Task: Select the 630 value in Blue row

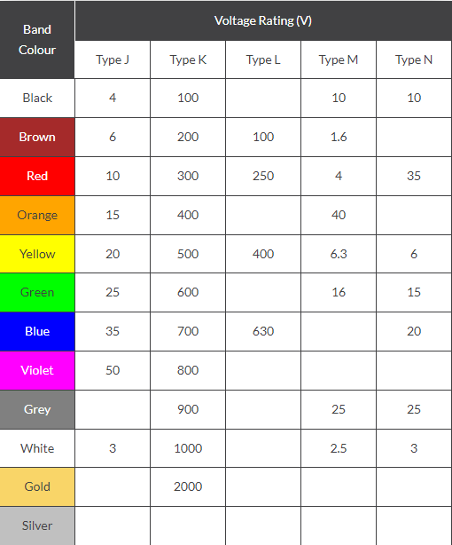Action: (x=263, y=331)
